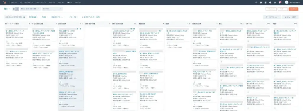The height and width of the screenshot is (111, 303).
Task: Click the HubSpot sprocket logo
Action: 5,2
